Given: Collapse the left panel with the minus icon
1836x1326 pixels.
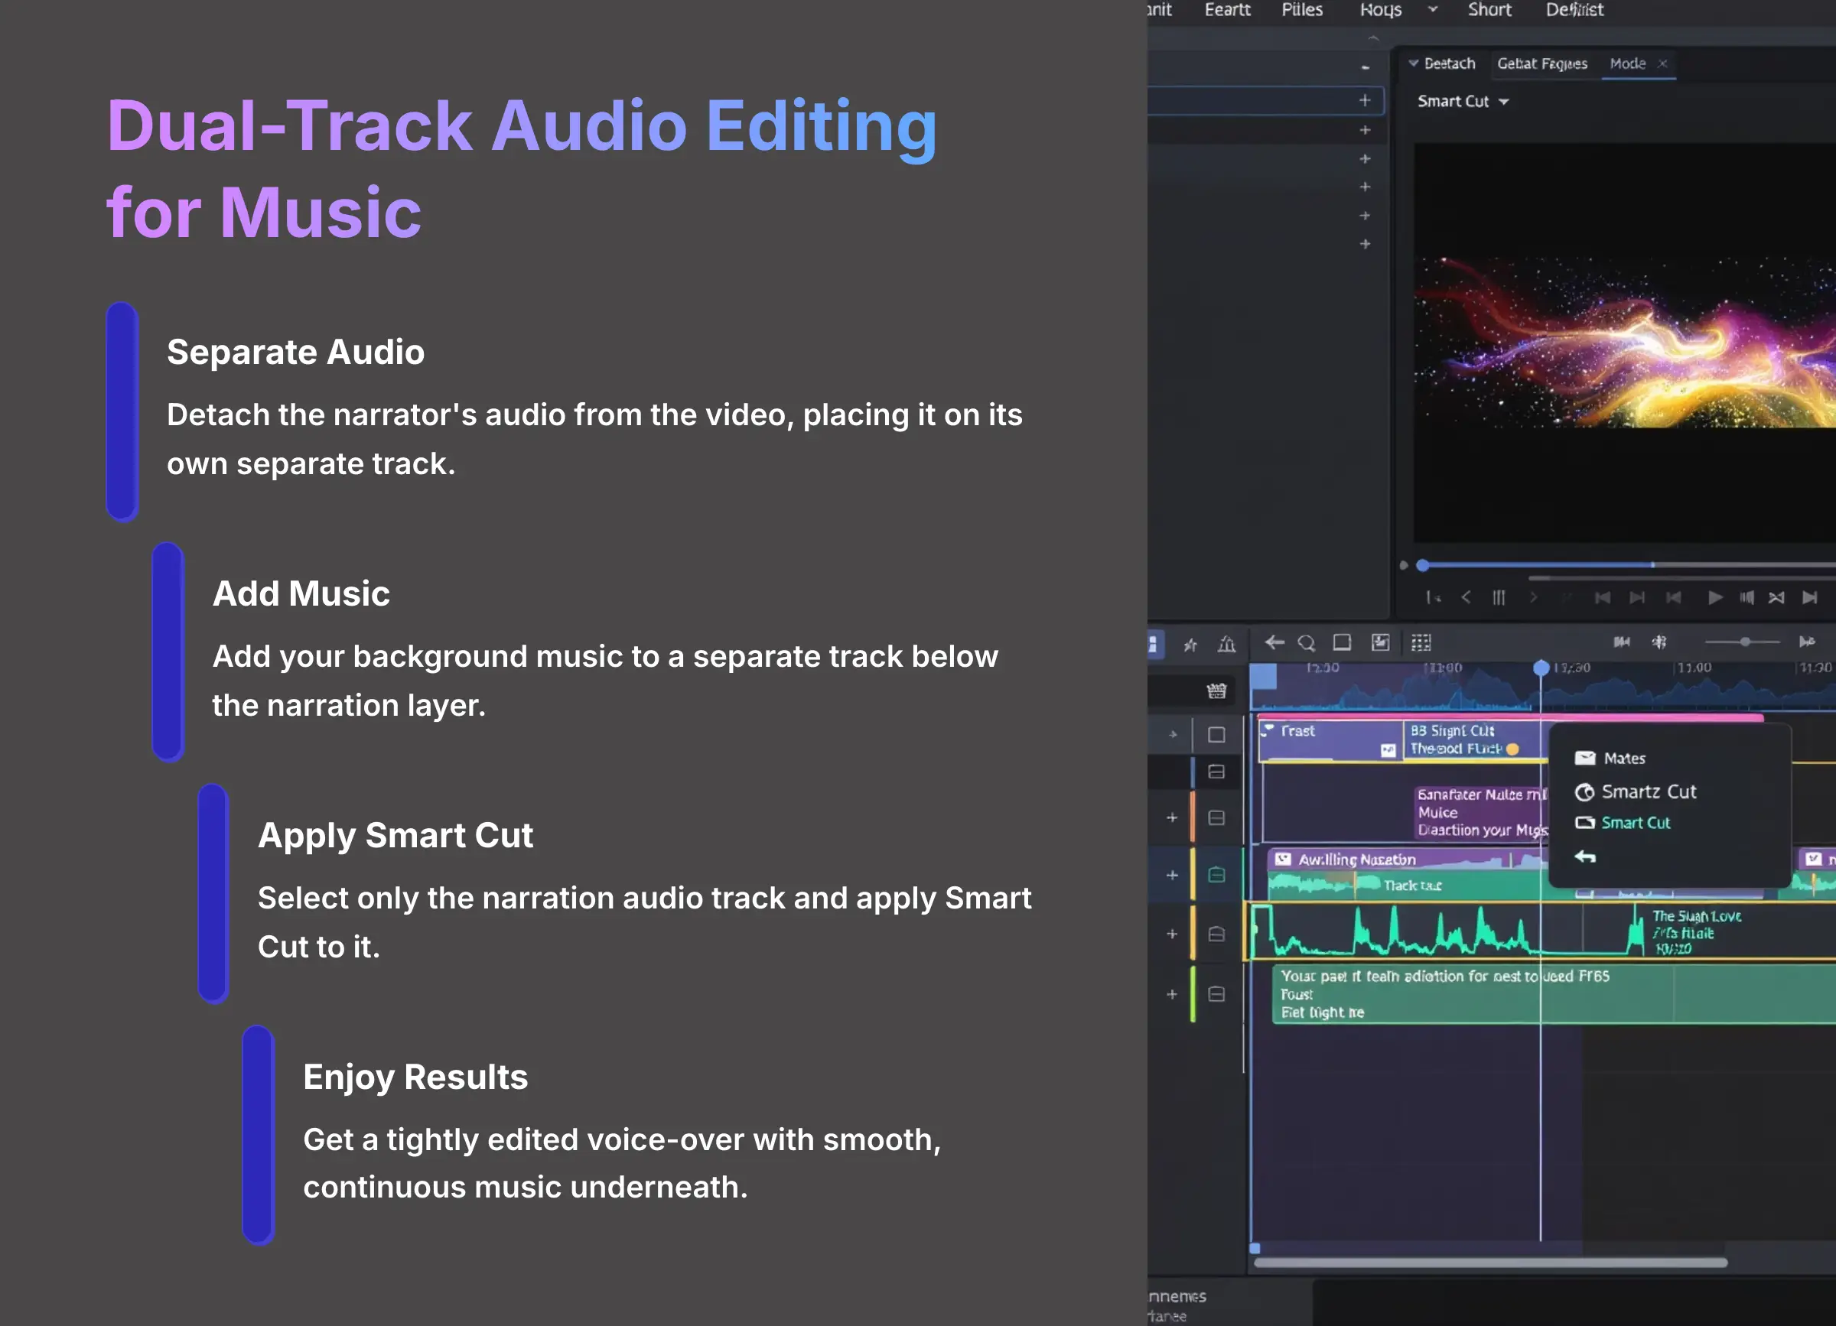Looking at the screenshot, I should tap(1366, 68).
